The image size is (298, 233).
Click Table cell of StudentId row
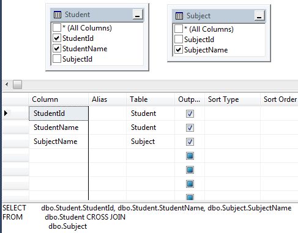151,113
